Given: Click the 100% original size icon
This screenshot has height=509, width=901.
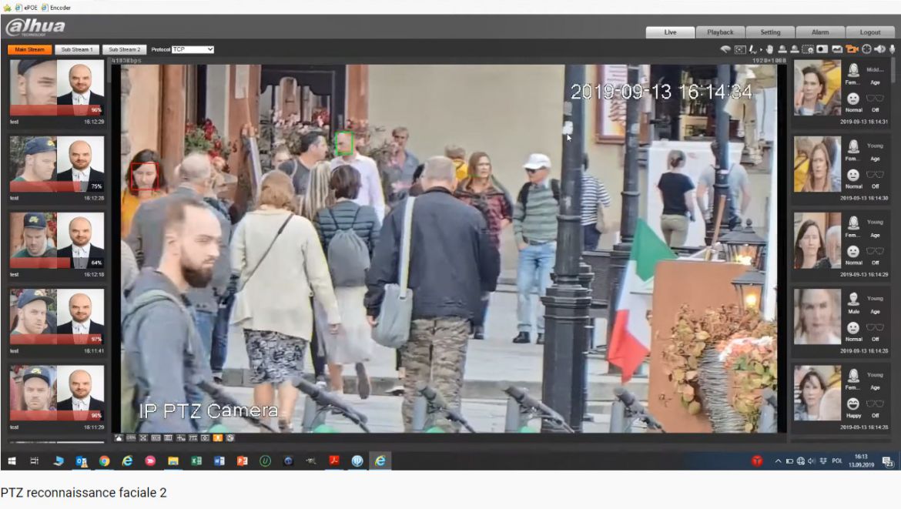Looking at the screenshot, I should click(131, 437).
